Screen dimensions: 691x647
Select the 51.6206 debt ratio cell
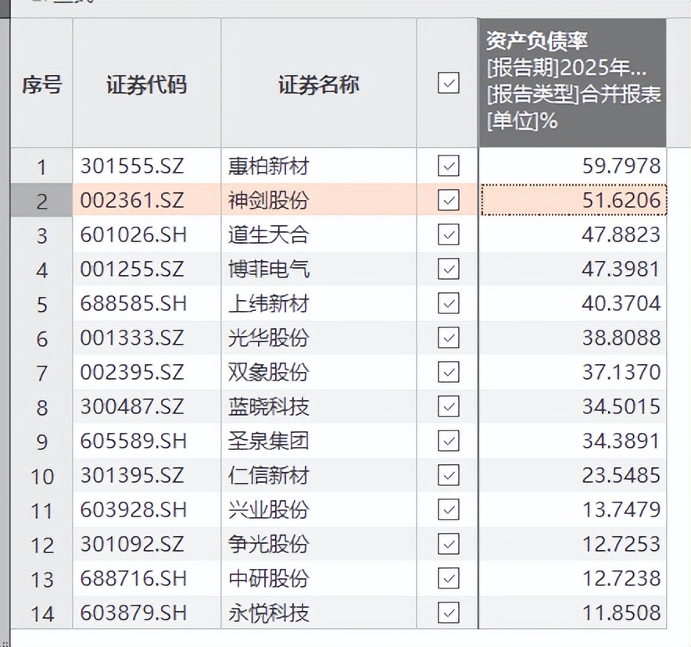pyautogui.click(x=572, y=201)
